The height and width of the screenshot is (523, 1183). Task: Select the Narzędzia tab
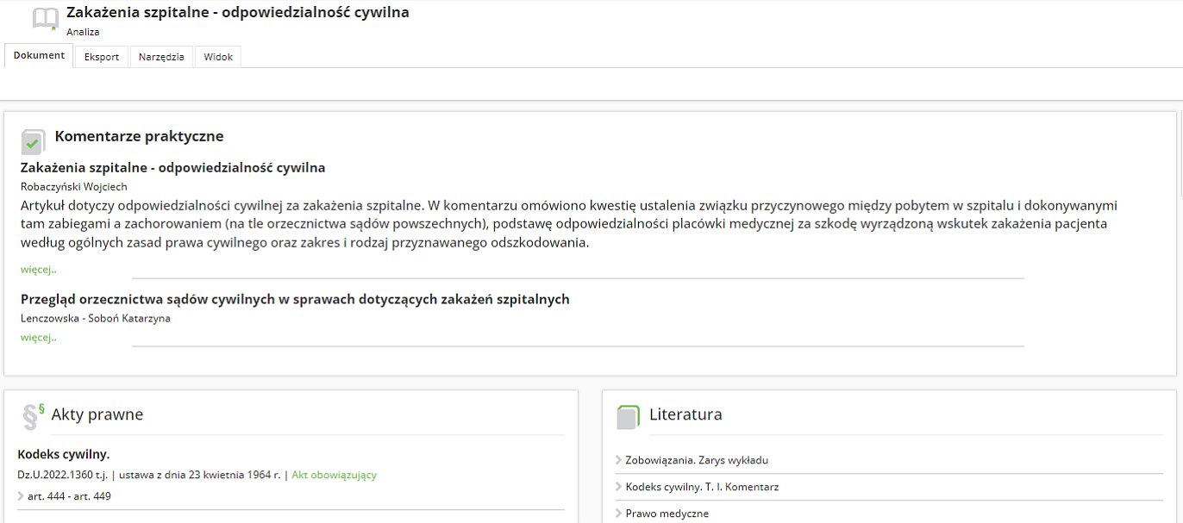pos(161,57)
